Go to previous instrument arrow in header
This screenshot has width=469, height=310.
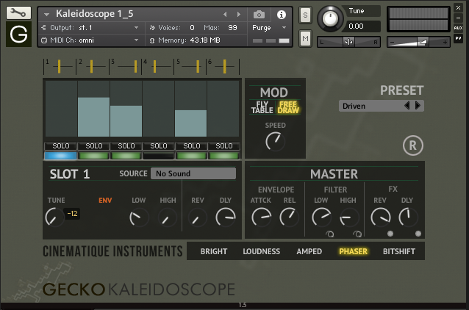pos(225,15)
